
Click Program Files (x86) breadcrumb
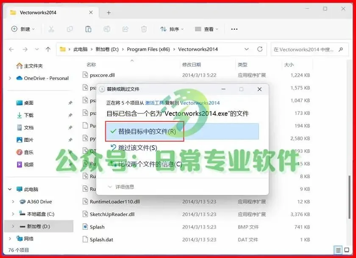(148, 49)
